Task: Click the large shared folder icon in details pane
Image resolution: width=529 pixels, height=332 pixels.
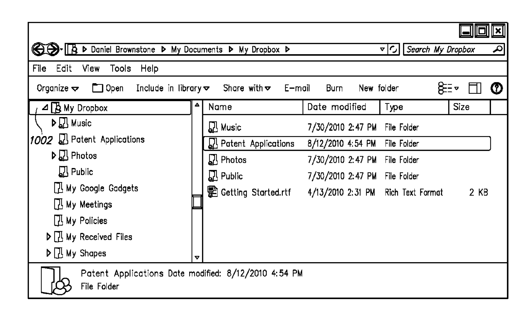Action: click(x=56, y=281)
